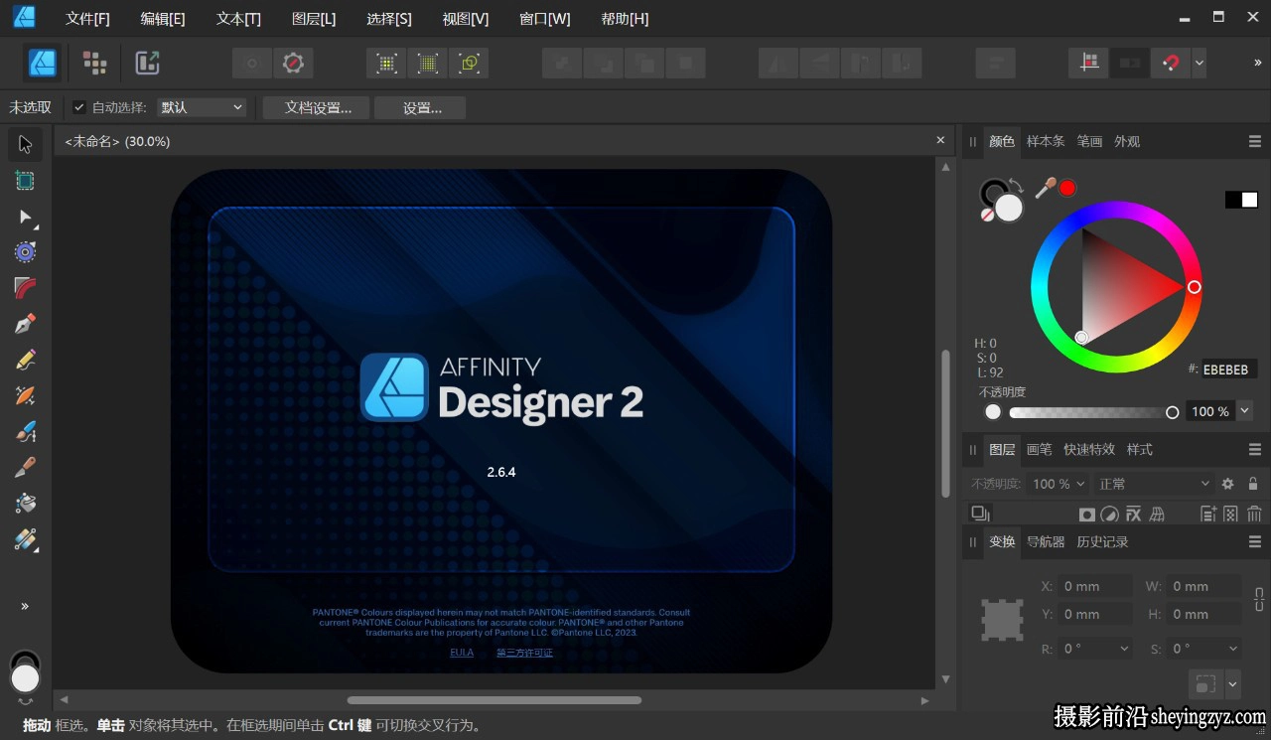Viewport: 1271px width, 740px height.
Task: Expand the toolbar overflow chevron at top right
Action: 1257,63
